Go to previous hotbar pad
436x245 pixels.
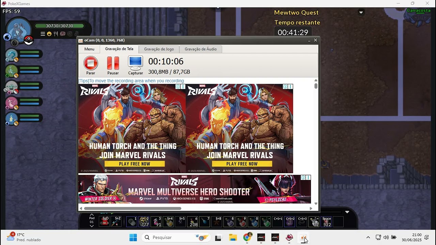pos(92,215)
